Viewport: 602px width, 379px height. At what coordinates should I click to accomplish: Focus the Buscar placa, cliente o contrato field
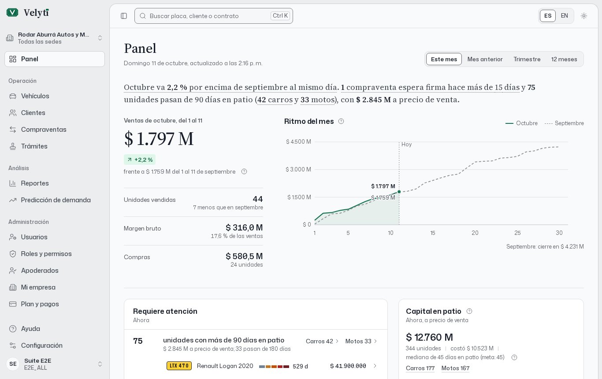pyautogui.click(x=214, y=16)
